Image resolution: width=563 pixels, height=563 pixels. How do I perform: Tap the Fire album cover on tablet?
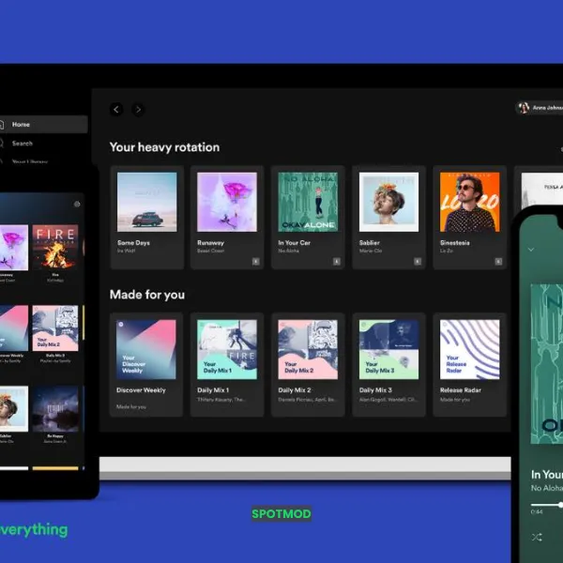(55, 248)
